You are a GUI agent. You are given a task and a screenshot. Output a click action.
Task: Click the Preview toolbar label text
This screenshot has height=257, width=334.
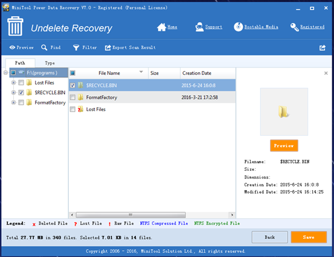[x=25, y=48]
